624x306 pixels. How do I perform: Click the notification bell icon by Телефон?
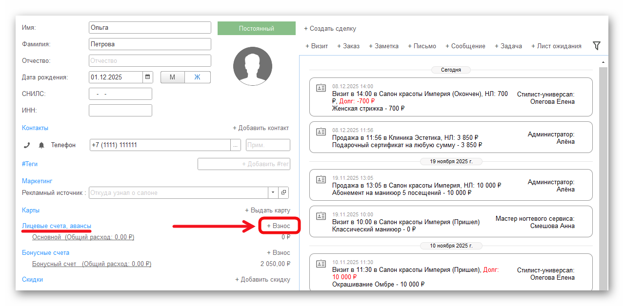41,145
